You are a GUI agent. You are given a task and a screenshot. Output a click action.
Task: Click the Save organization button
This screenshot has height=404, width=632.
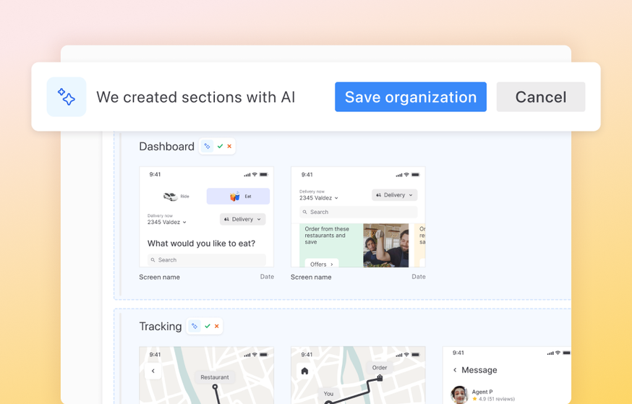(410, 97)
